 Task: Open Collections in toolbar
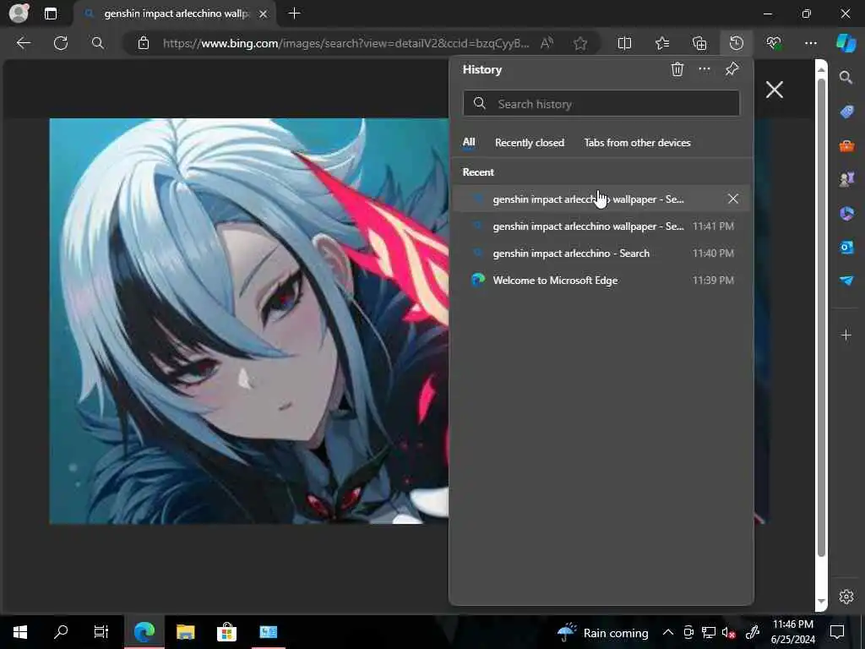tap(699, 43)
